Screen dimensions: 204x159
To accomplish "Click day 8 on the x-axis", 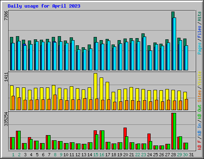I will pos(55,155).
